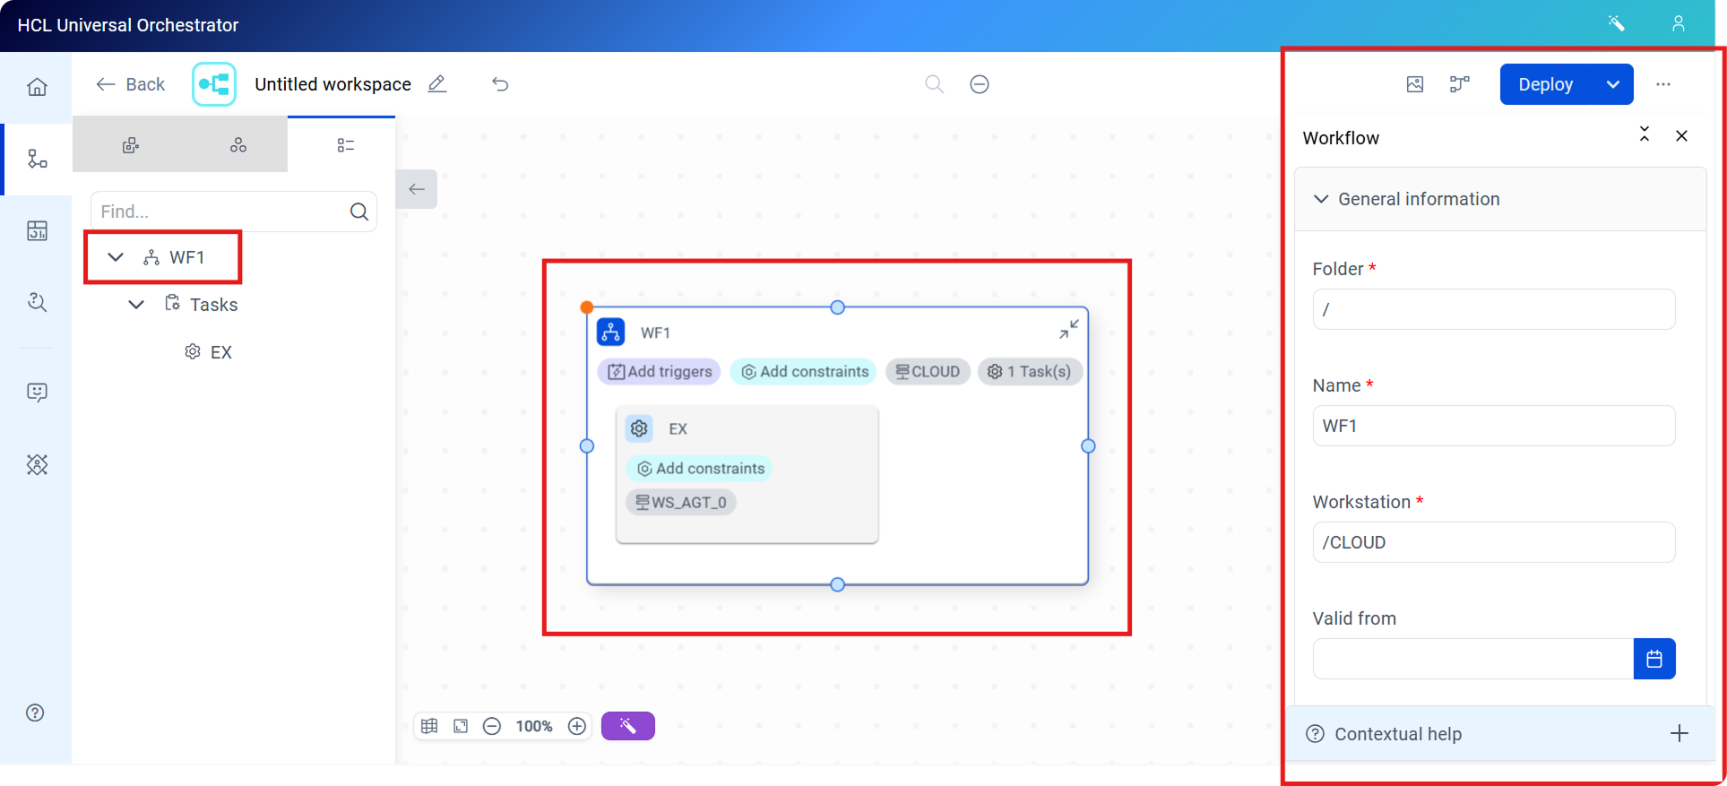Open the user profile icon
The height and width of the screenshot is (786, 1727).
pyautogui.click(x=1679, y=23)
